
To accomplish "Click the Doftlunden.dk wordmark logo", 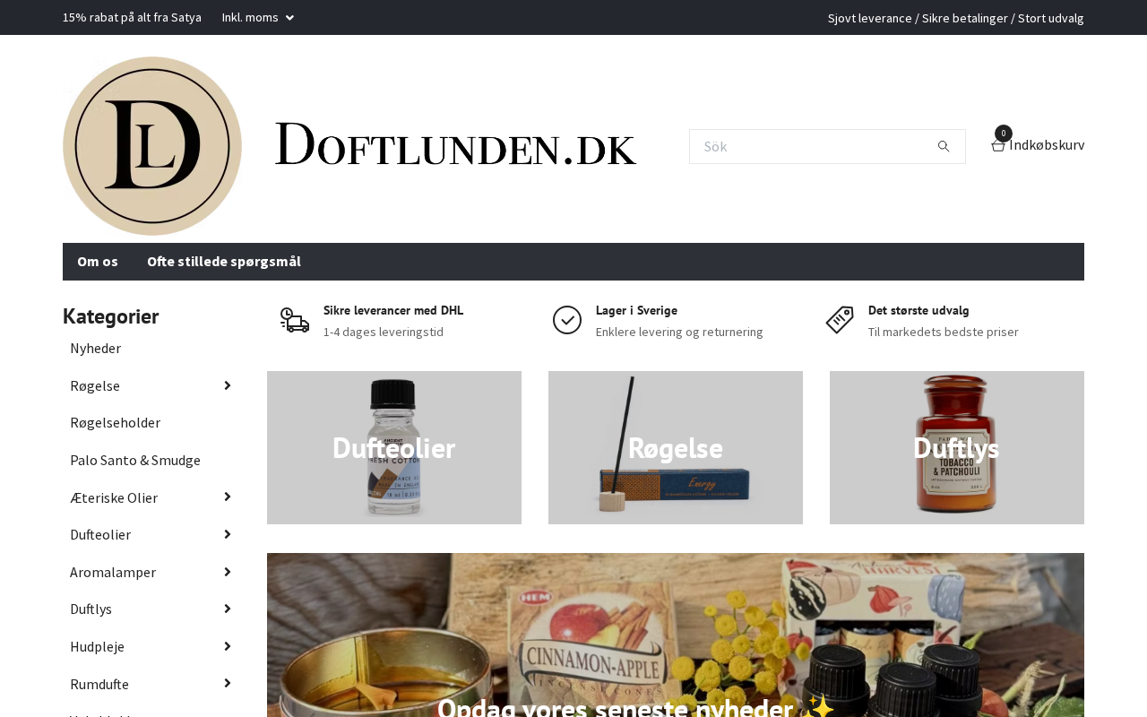I will [456, 145].
